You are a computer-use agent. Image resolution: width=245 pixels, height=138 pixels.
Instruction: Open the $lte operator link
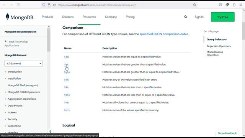click(x=67, y=95)
